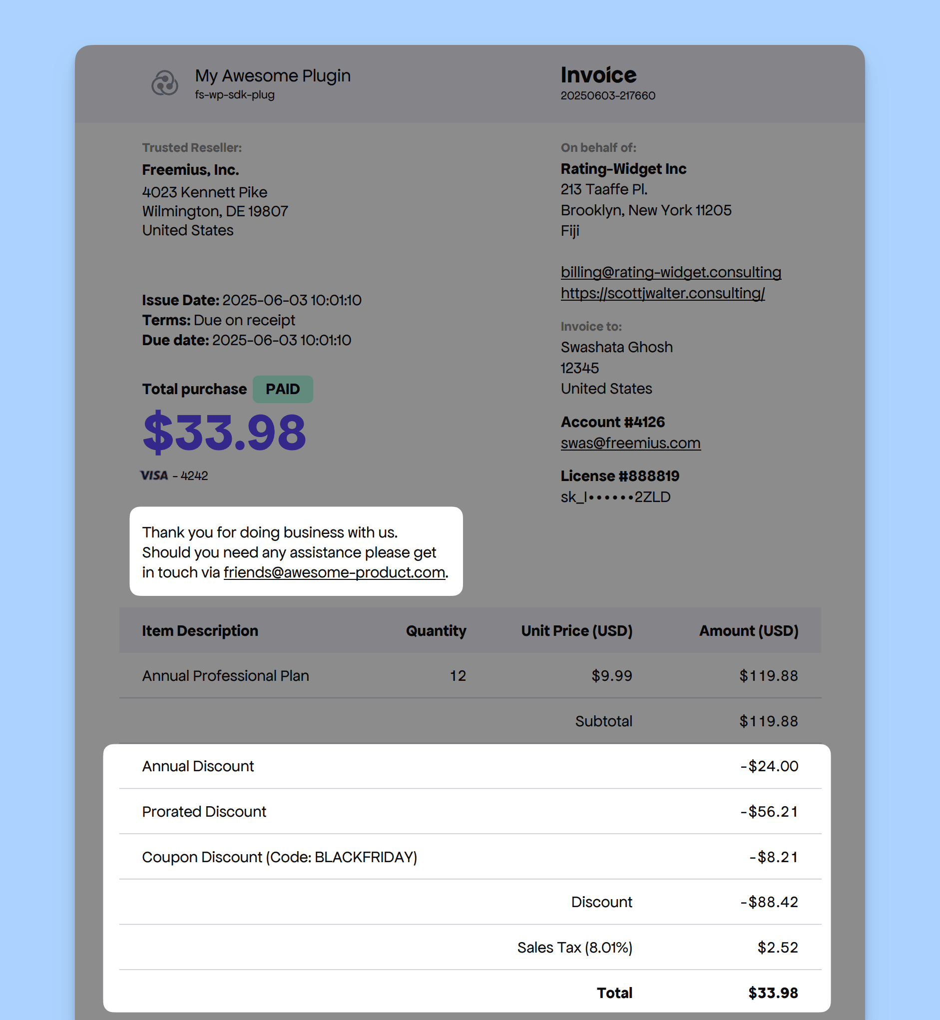The image size is (940, 1020).
Task: Click the Amount (USD) column header
Action: click(x=749, y=631)
